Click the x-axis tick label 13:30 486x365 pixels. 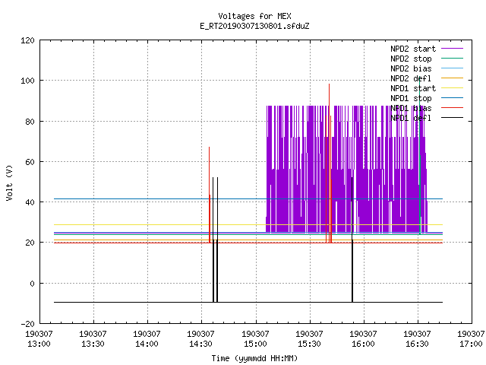click(x=93, y=344)
